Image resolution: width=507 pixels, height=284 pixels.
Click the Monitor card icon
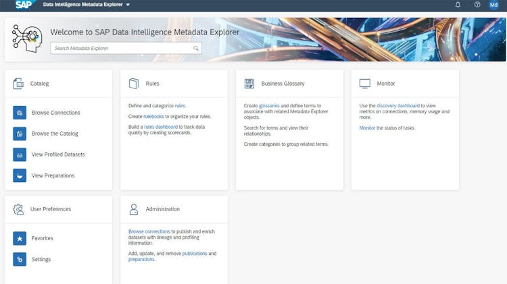coord(365,84)
